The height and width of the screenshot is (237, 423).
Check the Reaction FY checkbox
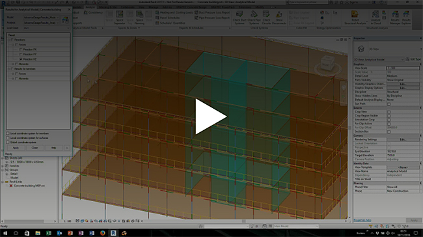[21, 54]
